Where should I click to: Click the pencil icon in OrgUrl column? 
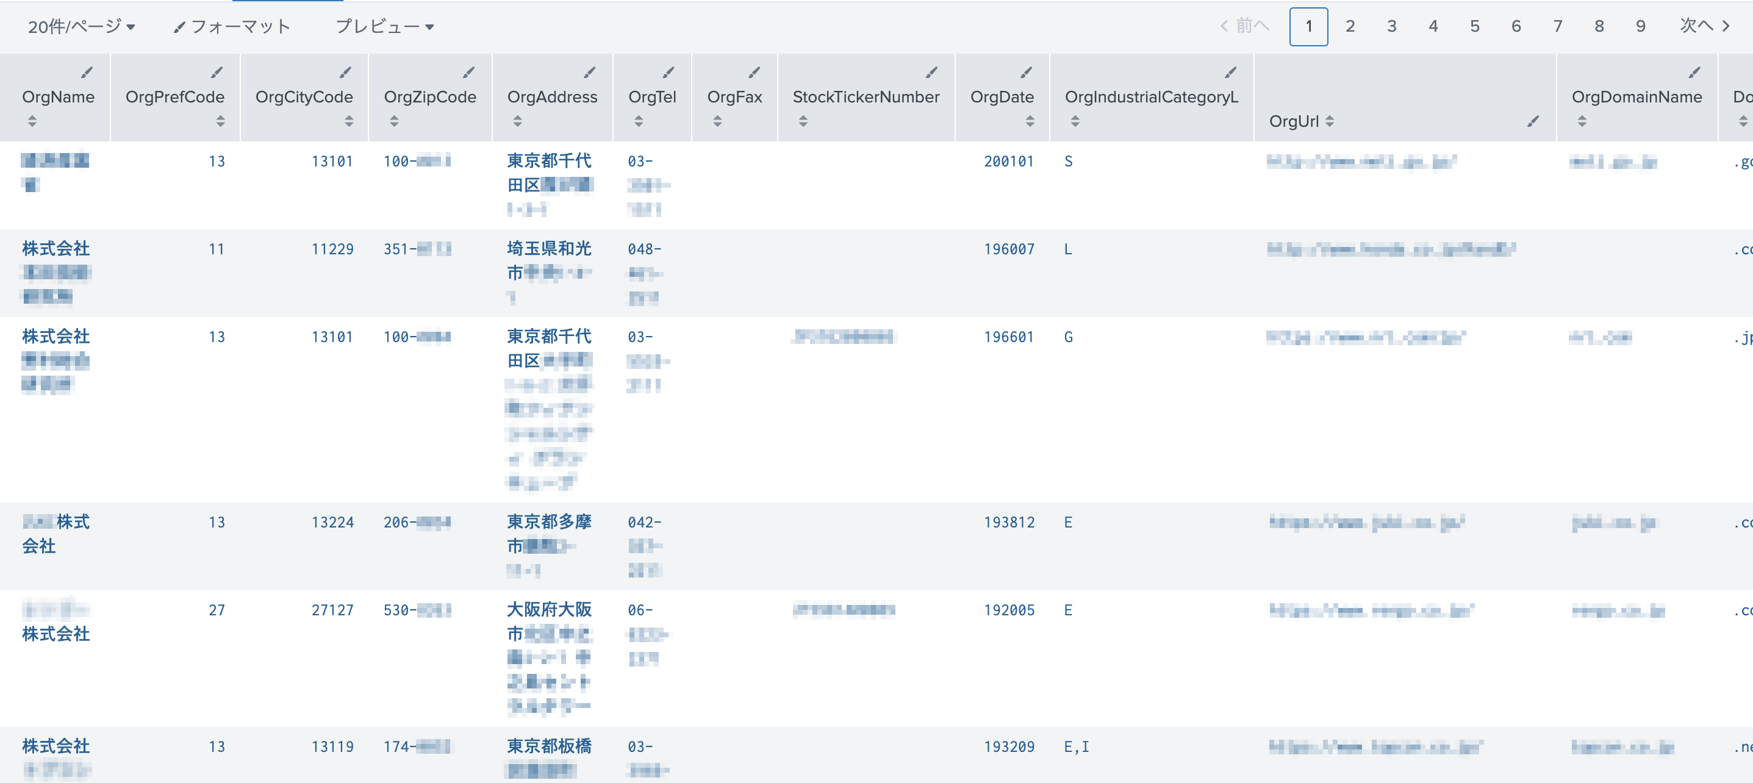(1533, 121)
